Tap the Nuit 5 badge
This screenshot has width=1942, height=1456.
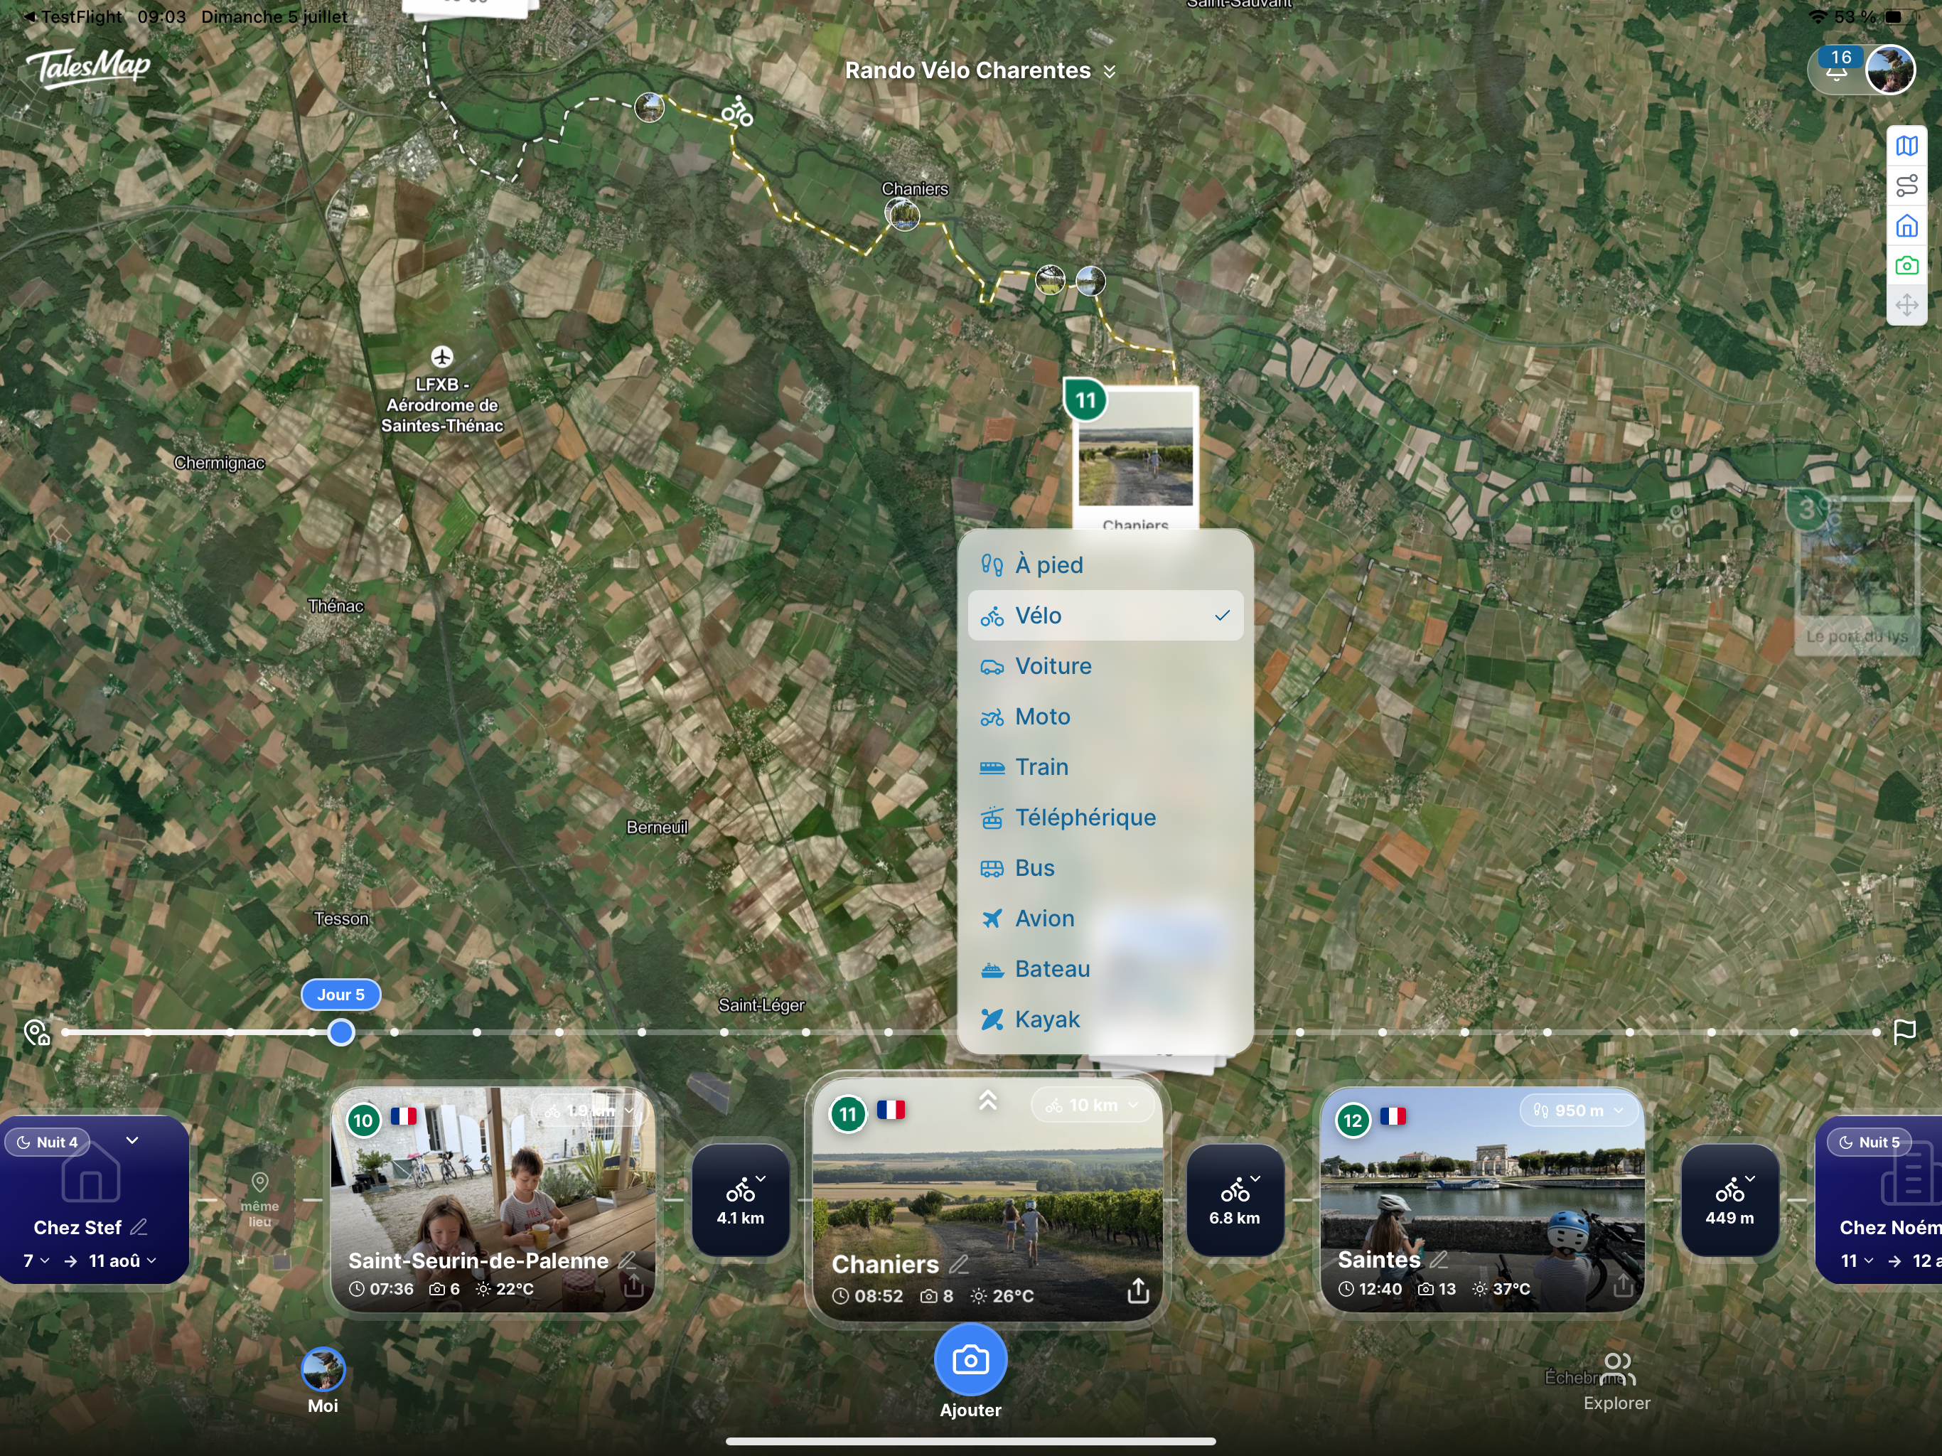pos(1870,1142)
